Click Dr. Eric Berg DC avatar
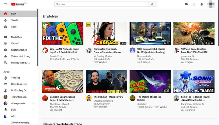219x125 pixels. coord(5,90)
